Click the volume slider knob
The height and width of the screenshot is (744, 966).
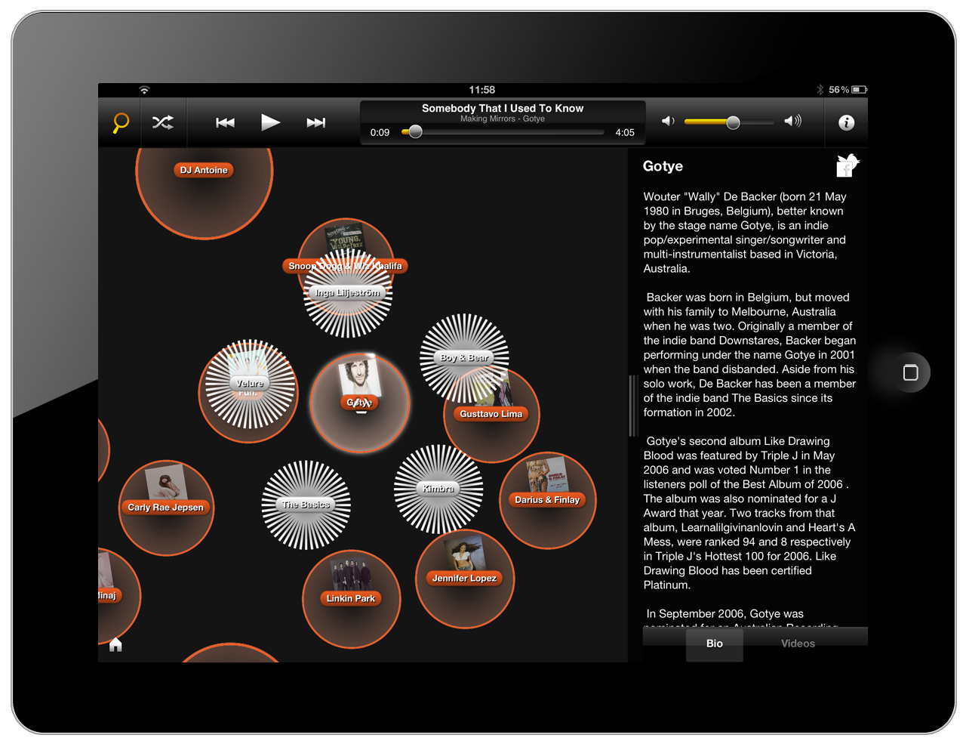[733, 122]
